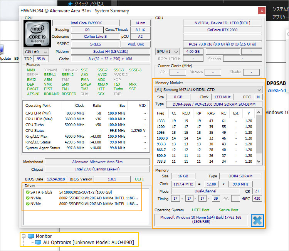The width and height of the screenshot is (289, 251).
Task: Click the Monitor node display icon
Action: click(31, 236)
